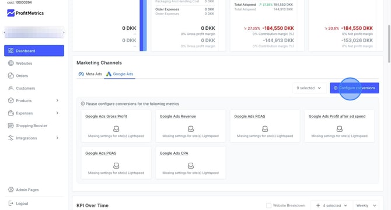Click the Configure conversions button
Viewport: 391px width, 210px height.
(354, 88)
